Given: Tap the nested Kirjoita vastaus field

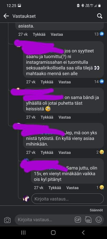Looking at the screenshot, I should click(67, 199).
